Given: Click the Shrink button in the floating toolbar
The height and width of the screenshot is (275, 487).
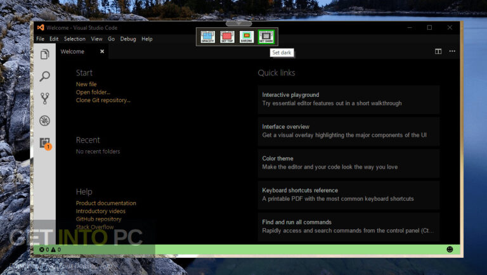Looking at the screenshot, I should coord(247,37).
